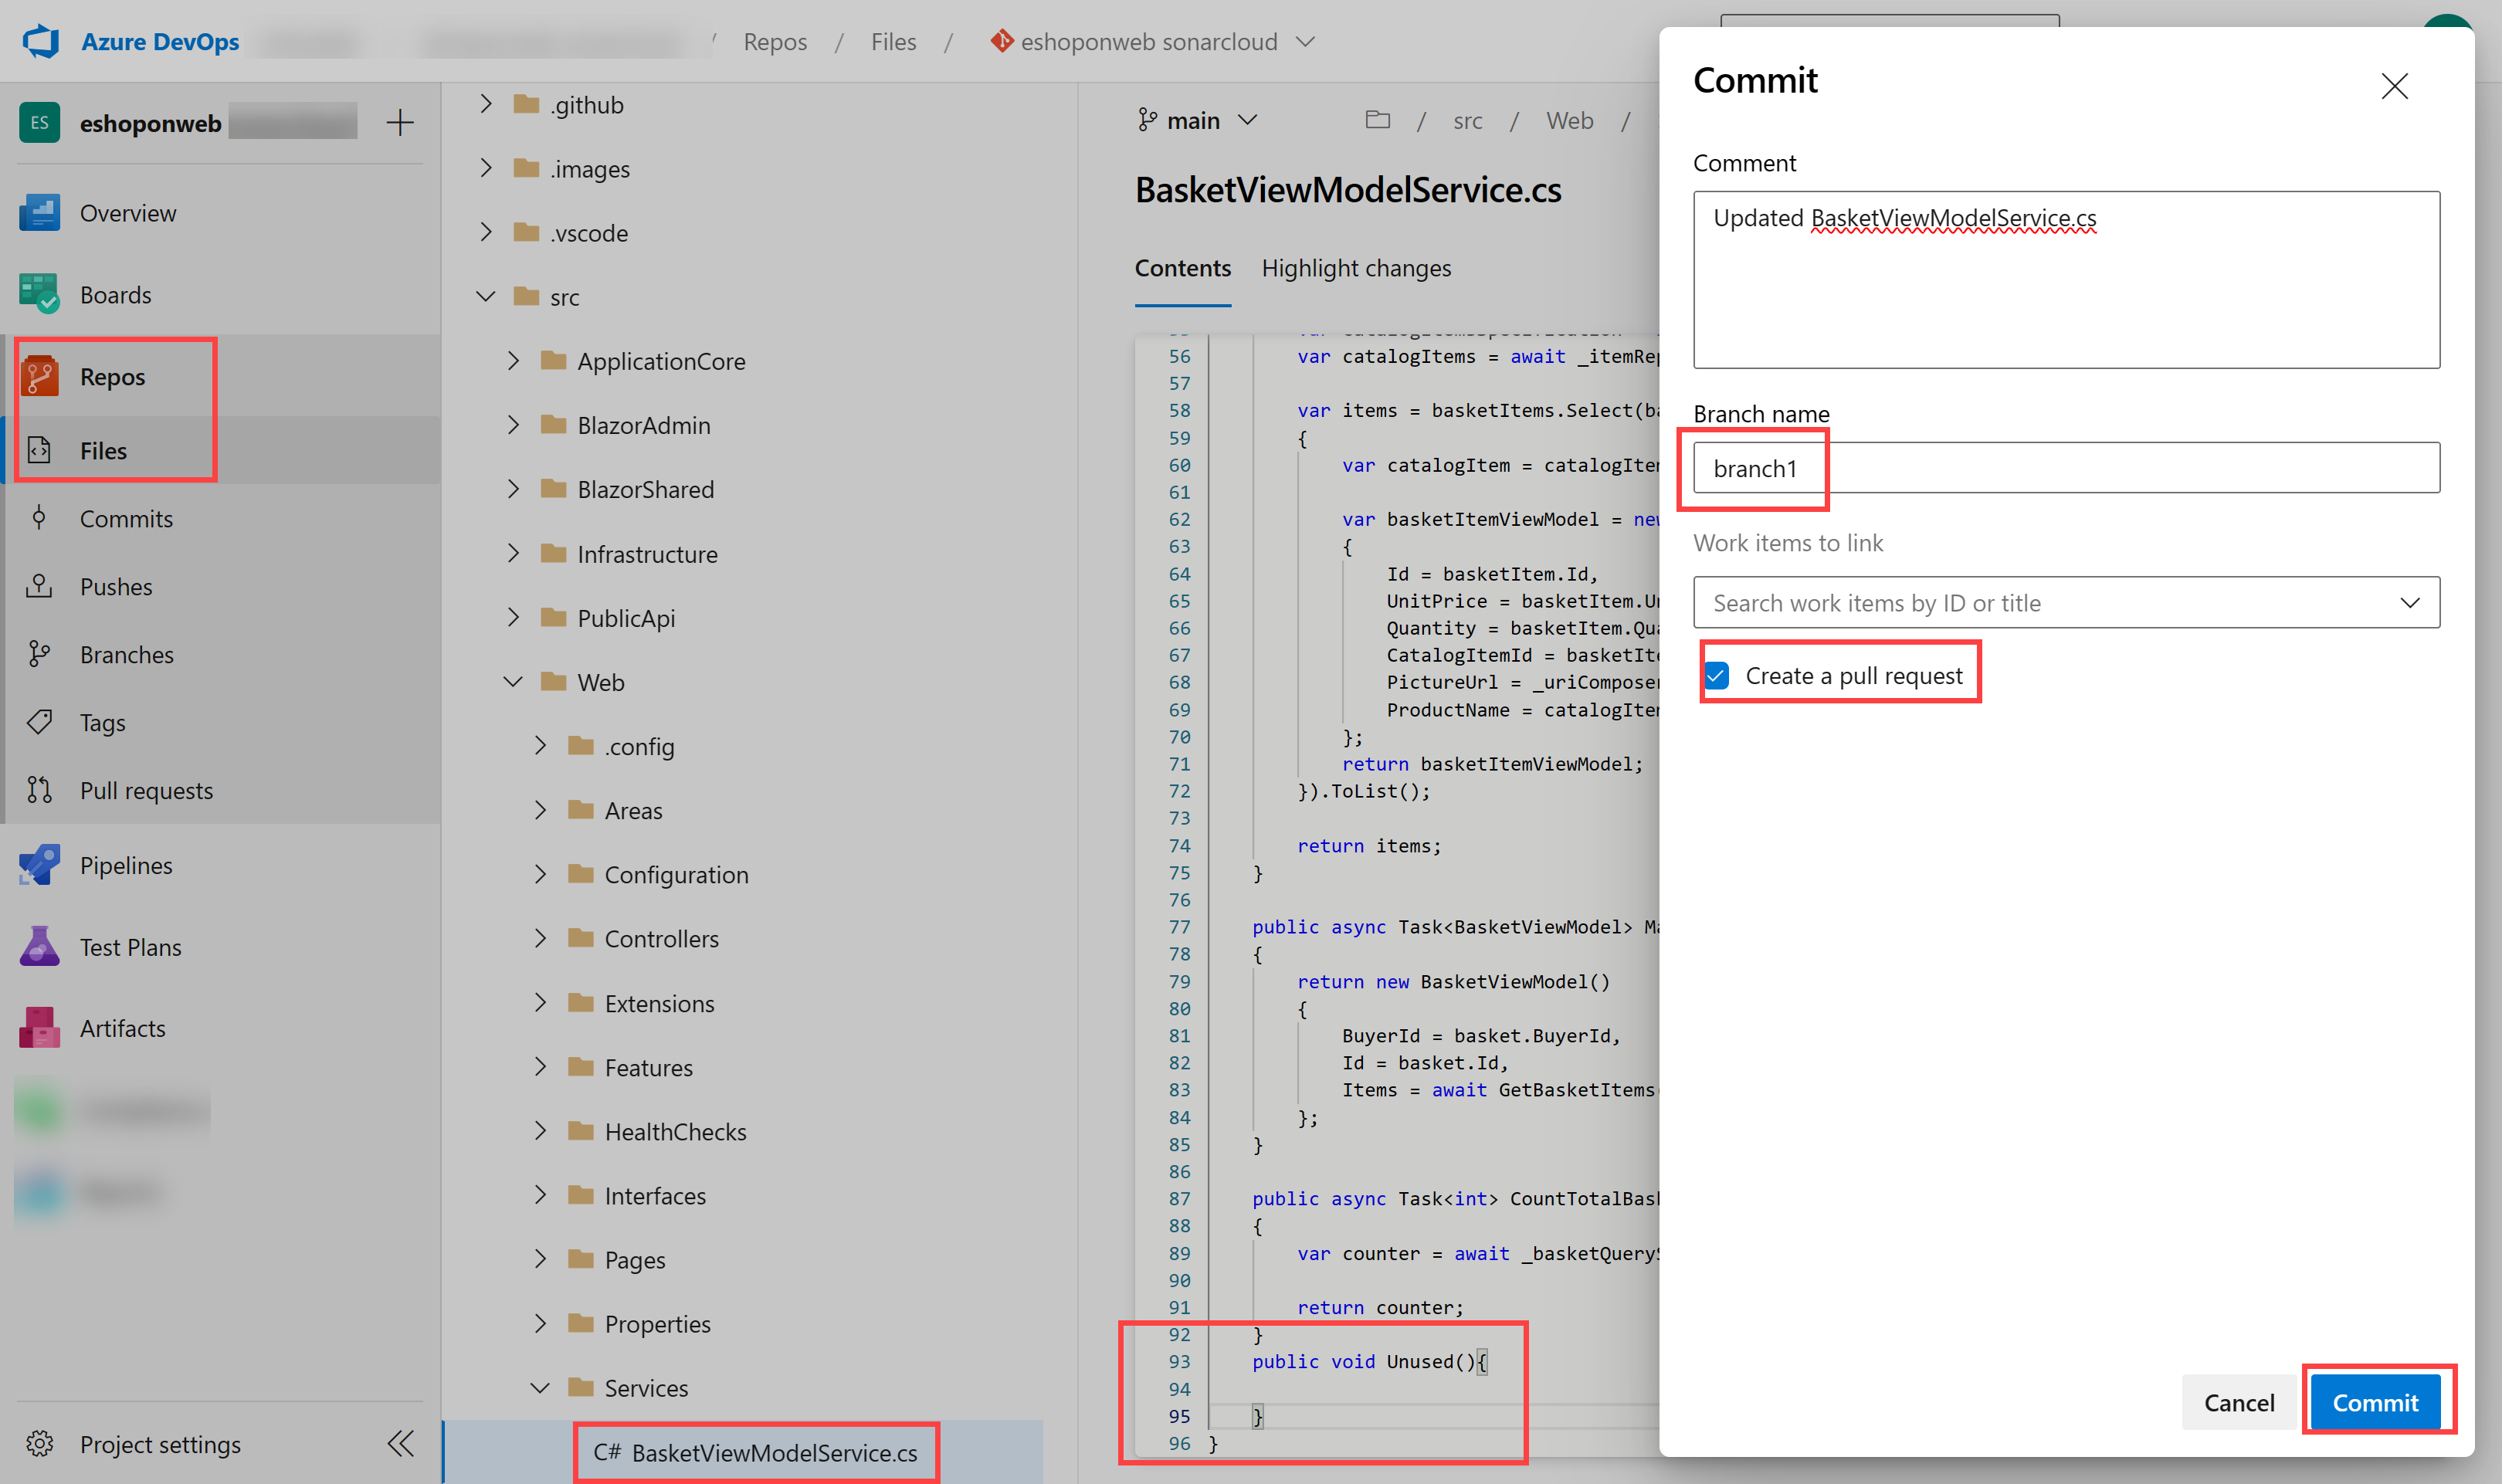Close the Commit dialog with X
Image resolution: width=2502 pixels, height=1484 pixels.
2395,86
